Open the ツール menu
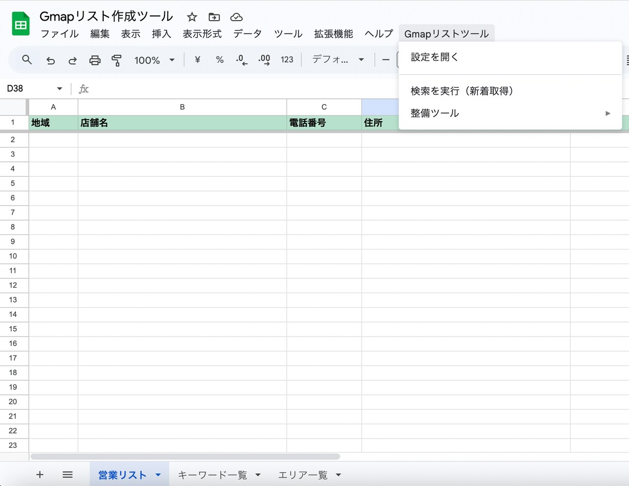 click(x=288, y=34)
